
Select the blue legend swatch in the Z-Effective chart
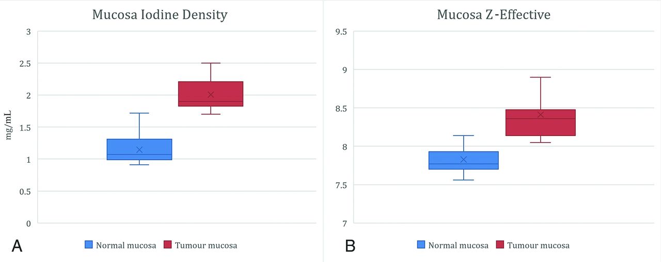click(x=421, y=245)
